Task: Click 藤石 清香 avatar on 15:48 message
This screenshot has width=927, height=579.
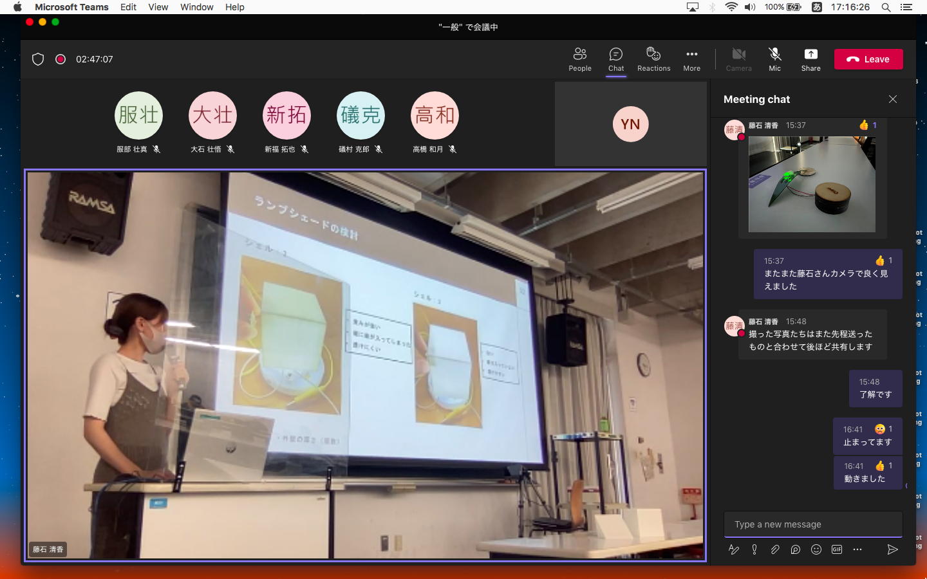Action: pos(734,326)
